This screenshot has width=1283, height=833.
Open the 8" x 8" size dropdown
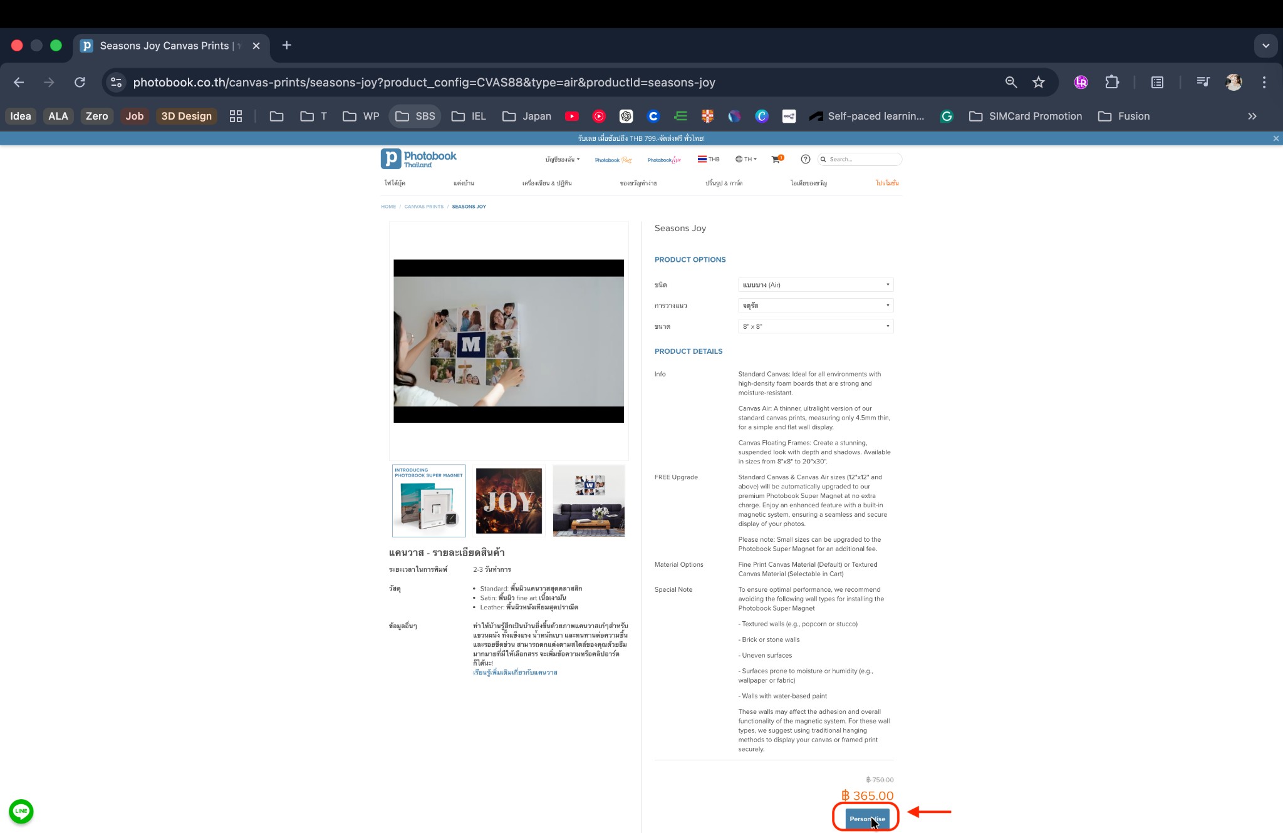click(815, 326)
